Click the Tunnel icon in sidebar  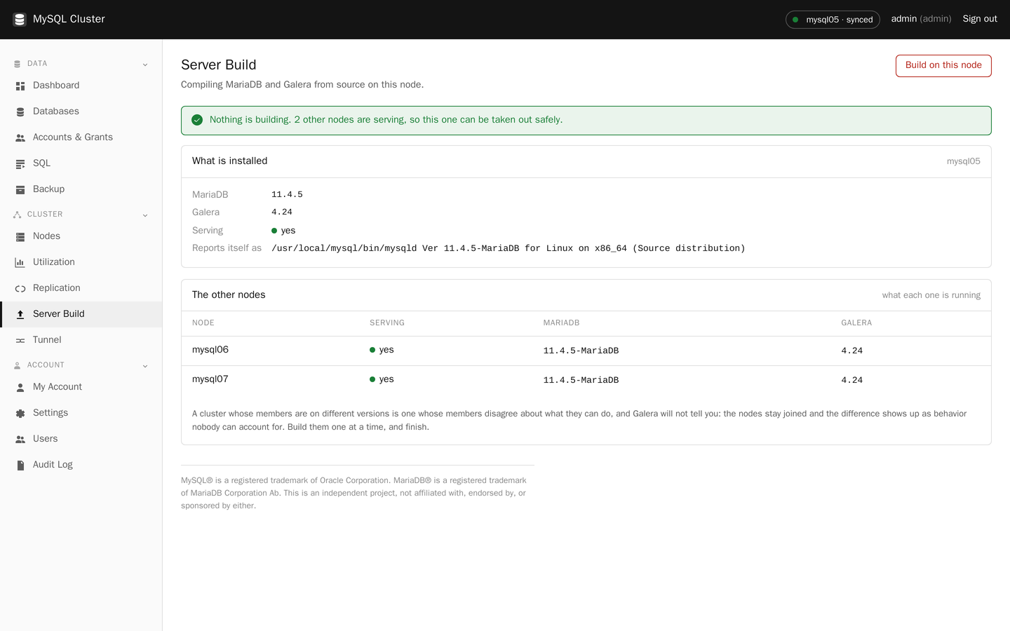(20, 340)
